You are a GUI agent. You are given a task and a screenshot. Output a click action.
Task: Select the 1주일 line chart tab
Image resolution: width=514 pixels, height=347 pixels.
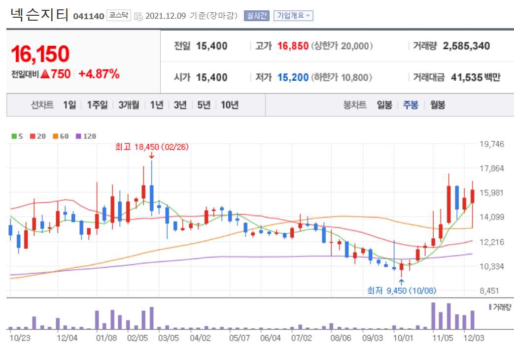(97, 105)
